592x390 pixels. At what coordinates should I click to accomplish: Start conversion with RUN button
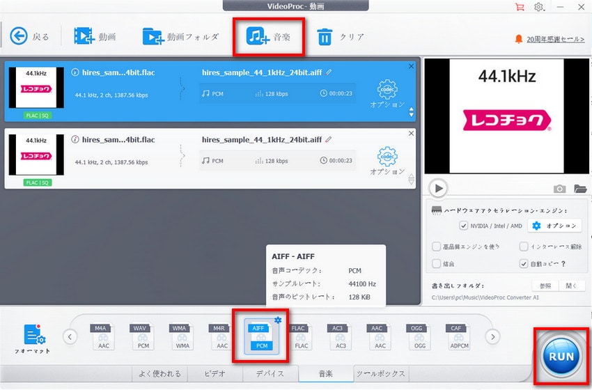click(x=561, y=357)
